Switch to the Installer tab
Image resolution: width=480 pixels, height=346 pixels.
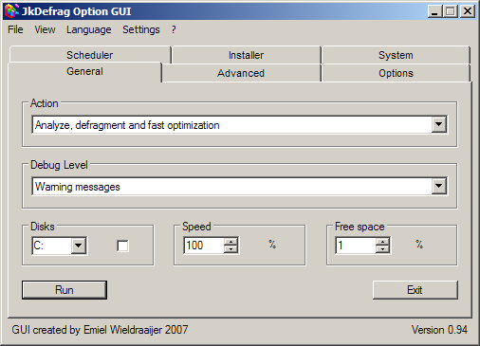tap(246, 55)
